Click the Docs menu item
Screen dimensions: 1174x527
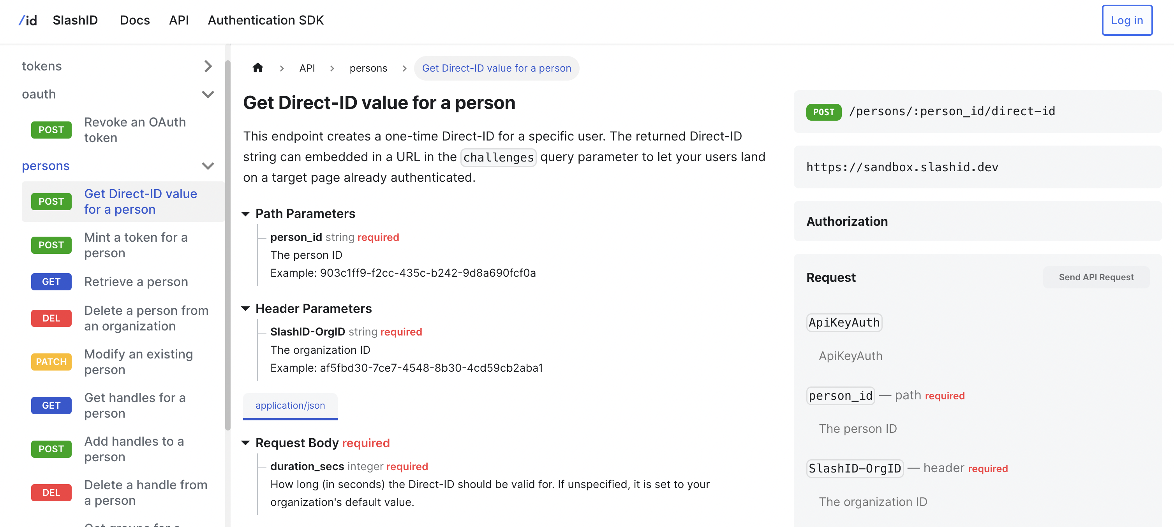pos(135,20)
